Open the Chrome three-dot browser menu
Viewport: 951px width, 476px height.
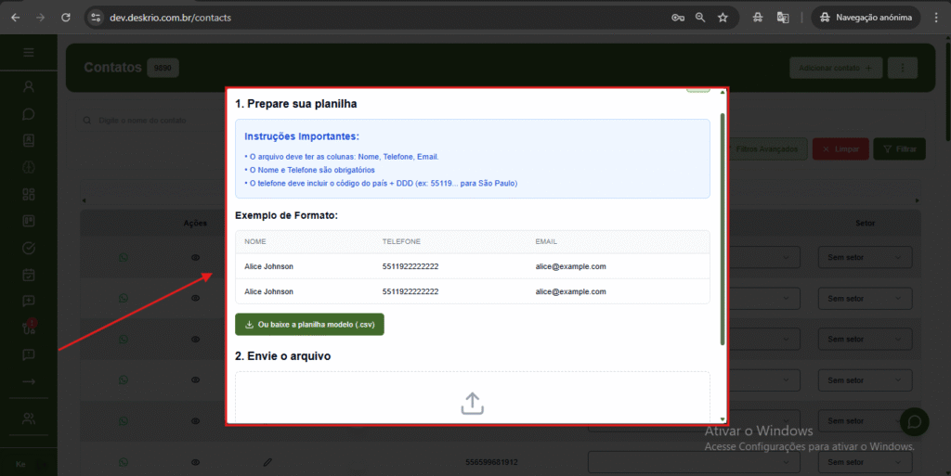coord(935,18)
